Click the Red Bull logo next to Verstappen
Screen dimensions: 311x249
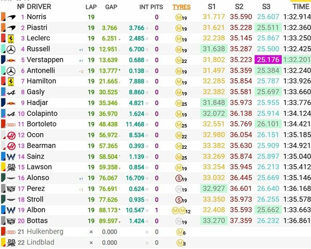pyautogui.click(x=11, y=60)
